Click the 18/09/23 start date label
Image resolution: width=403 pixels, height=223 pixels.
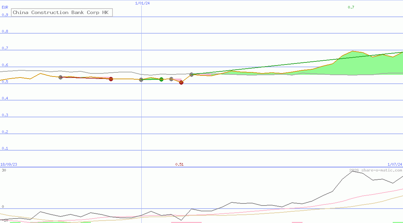pos(9,164)
